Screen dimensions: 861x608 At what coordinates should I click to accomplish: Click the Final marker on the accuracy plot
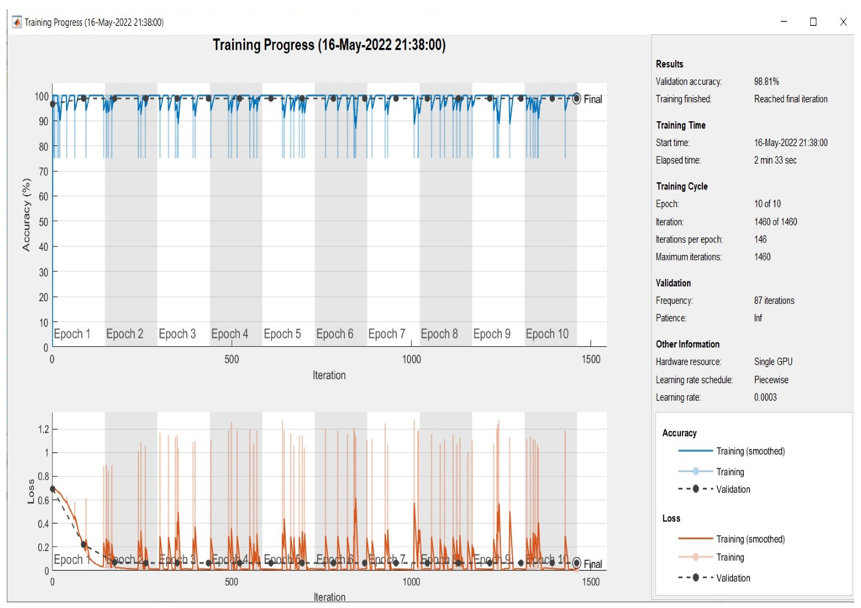[x=576, y=99]
